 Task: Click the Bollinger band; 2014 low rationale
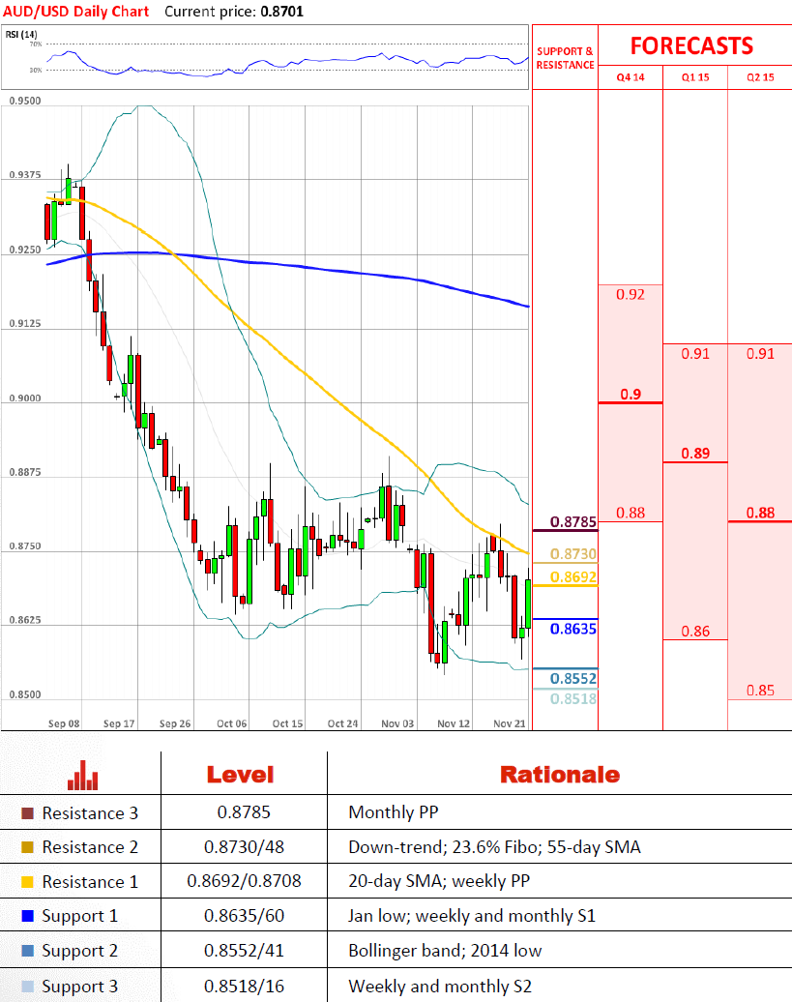[445, 951]
